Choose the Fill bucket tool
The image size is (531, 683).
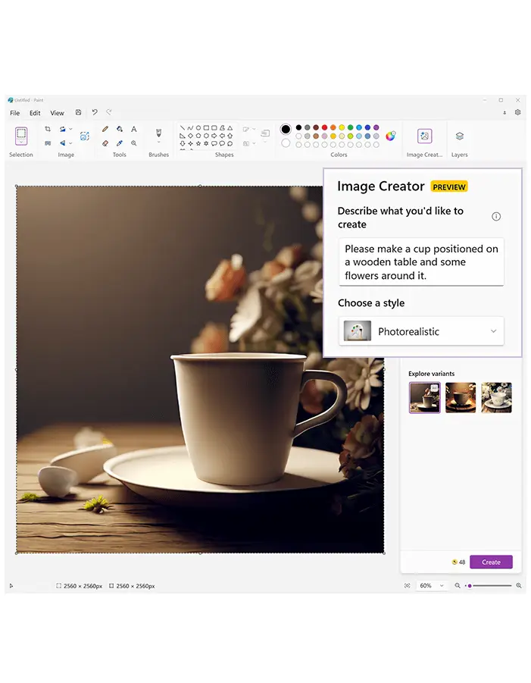coord(120,130)
